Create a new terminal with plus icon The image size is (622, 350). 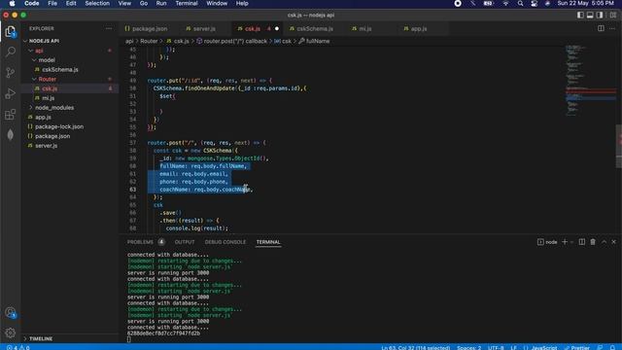click(x=565, y=242)
